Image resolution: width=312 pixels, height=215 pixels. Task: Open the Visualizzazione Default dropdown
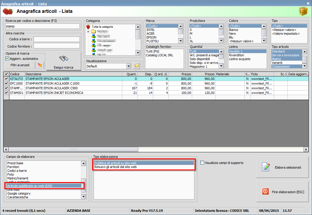point(129,66)
